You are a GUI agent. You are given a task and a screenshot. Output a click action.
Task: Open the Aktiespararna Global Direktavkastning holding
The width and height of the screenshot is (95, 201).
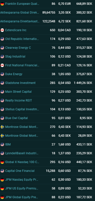tap(20, 12)
